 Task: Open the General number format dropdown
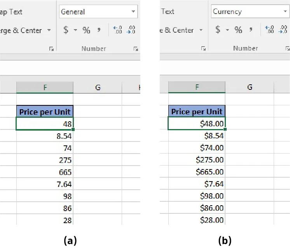pyautogui.click(x=134, y=12)
